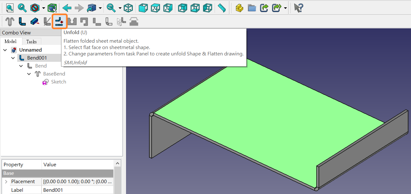This screenshot has height=194, width=411.
Task: Click the Create Group folder icon
Action: coord(252,8)
